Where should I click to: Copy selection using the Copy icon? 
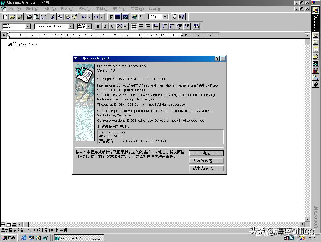click(60, 17)
